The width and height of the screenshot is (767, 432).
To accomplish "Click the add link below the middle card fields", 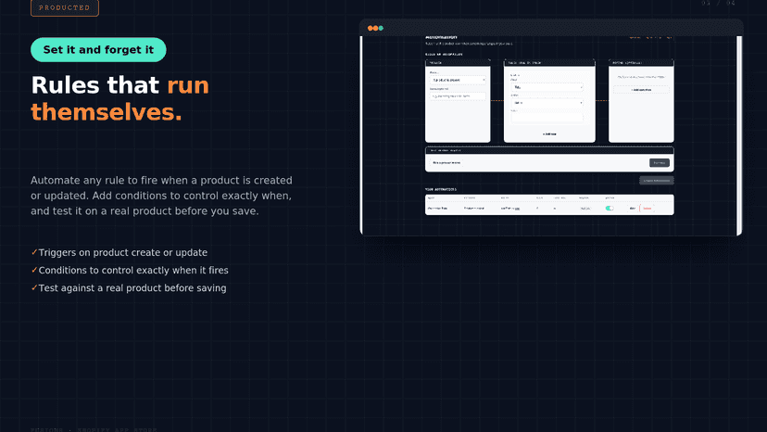I will pos(549,133).
